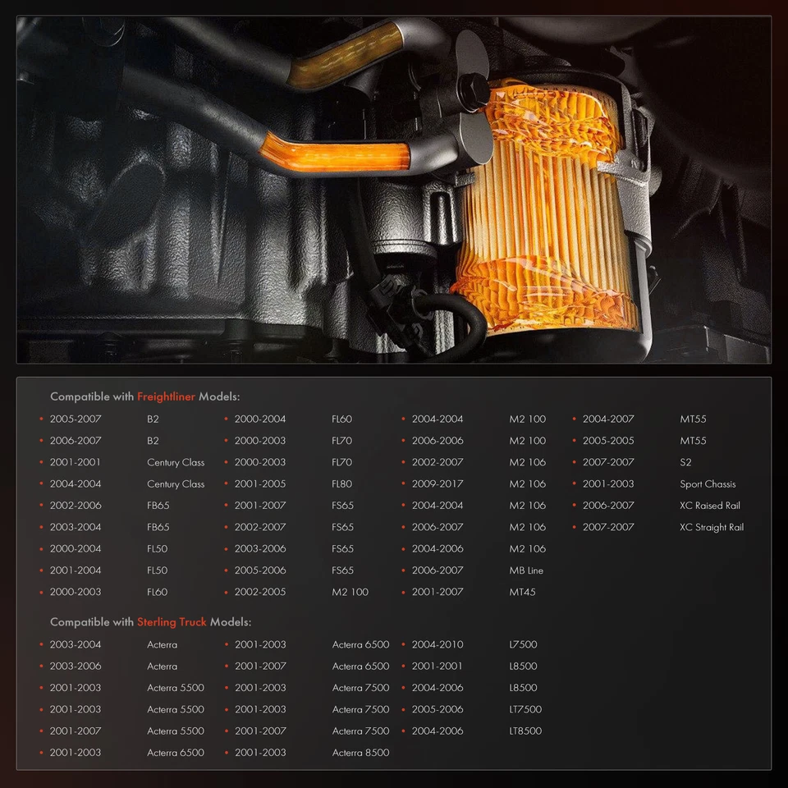The height and width of the screenshot is (788, 788).
Task: Click 'Acterra 7500' beside 2001-2007
Action: pyautogui.click(x=360, y=731)
